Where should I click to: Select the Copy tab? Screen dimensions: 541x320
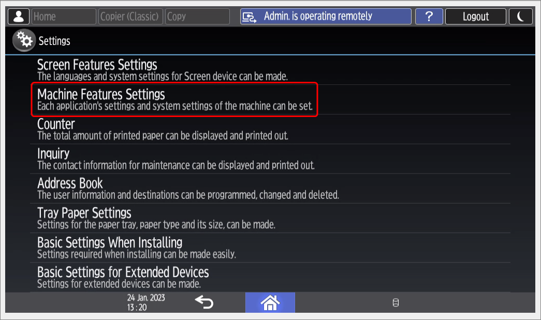(197, 17)
